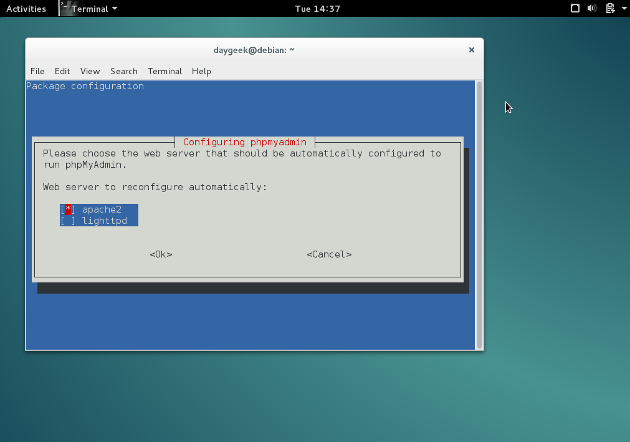Toggle the lighttpd checkbox

click(68, 221)
